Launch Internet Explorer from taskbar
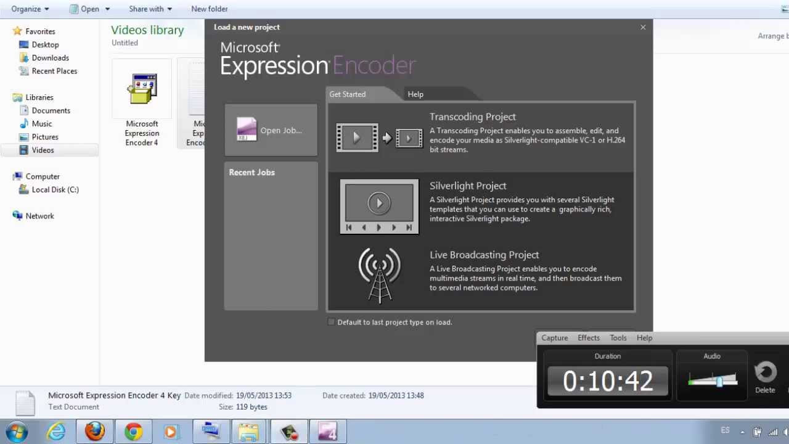The width and height of the screenshot is (789, 444). coord(56,432)
